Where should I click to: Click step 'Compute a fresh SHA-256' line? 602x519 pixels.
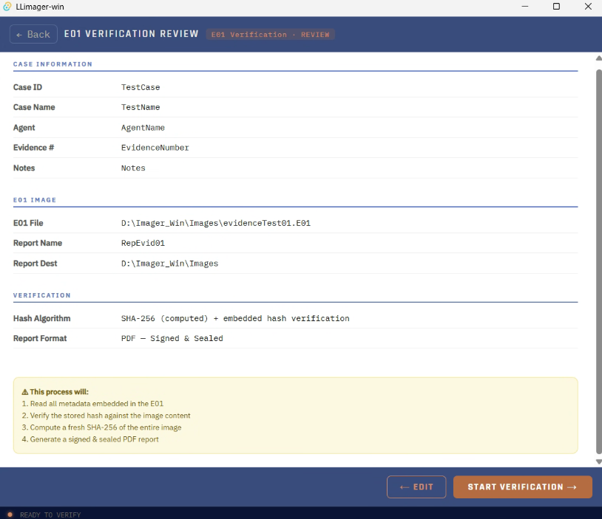(101, 427)
